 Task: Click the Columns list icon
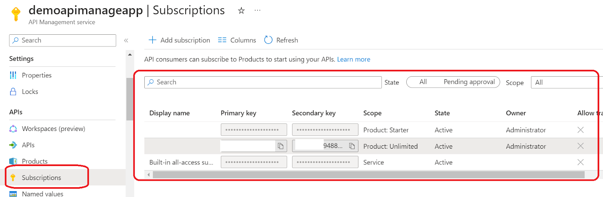click(222, 40)
